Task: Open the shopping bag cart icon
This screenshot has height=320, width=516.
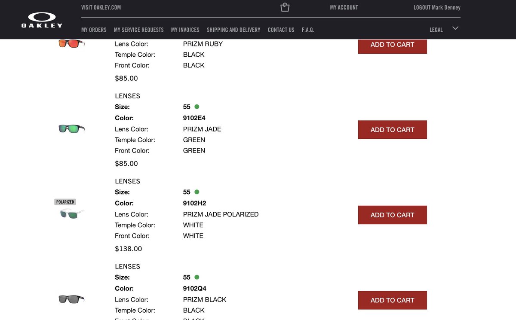Action: (285, 7)
